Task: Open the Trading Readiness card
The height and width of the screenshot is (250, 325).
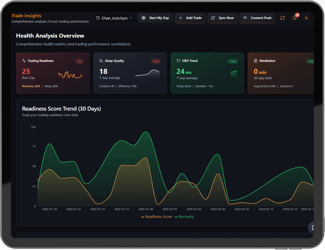Action: [53, 73]
